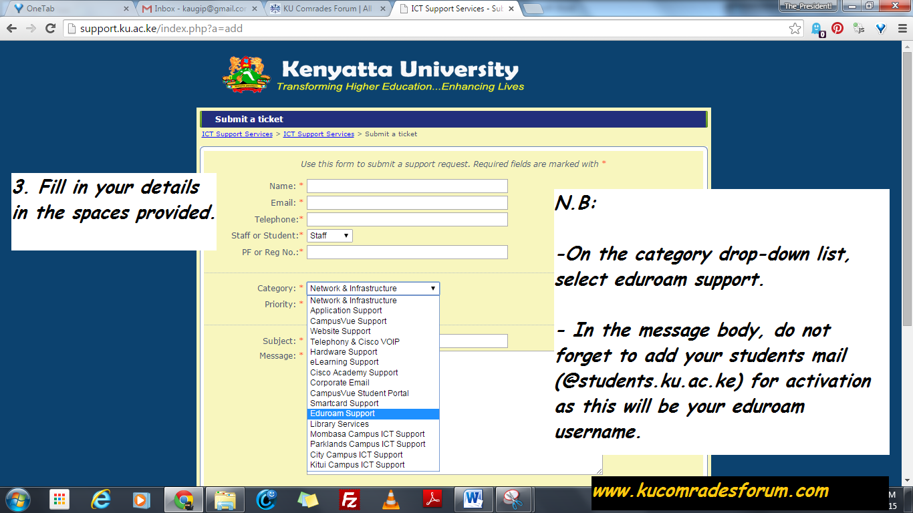Select the first CampusVue Support option
Screen dimensions: 913x513
point(373,321)
